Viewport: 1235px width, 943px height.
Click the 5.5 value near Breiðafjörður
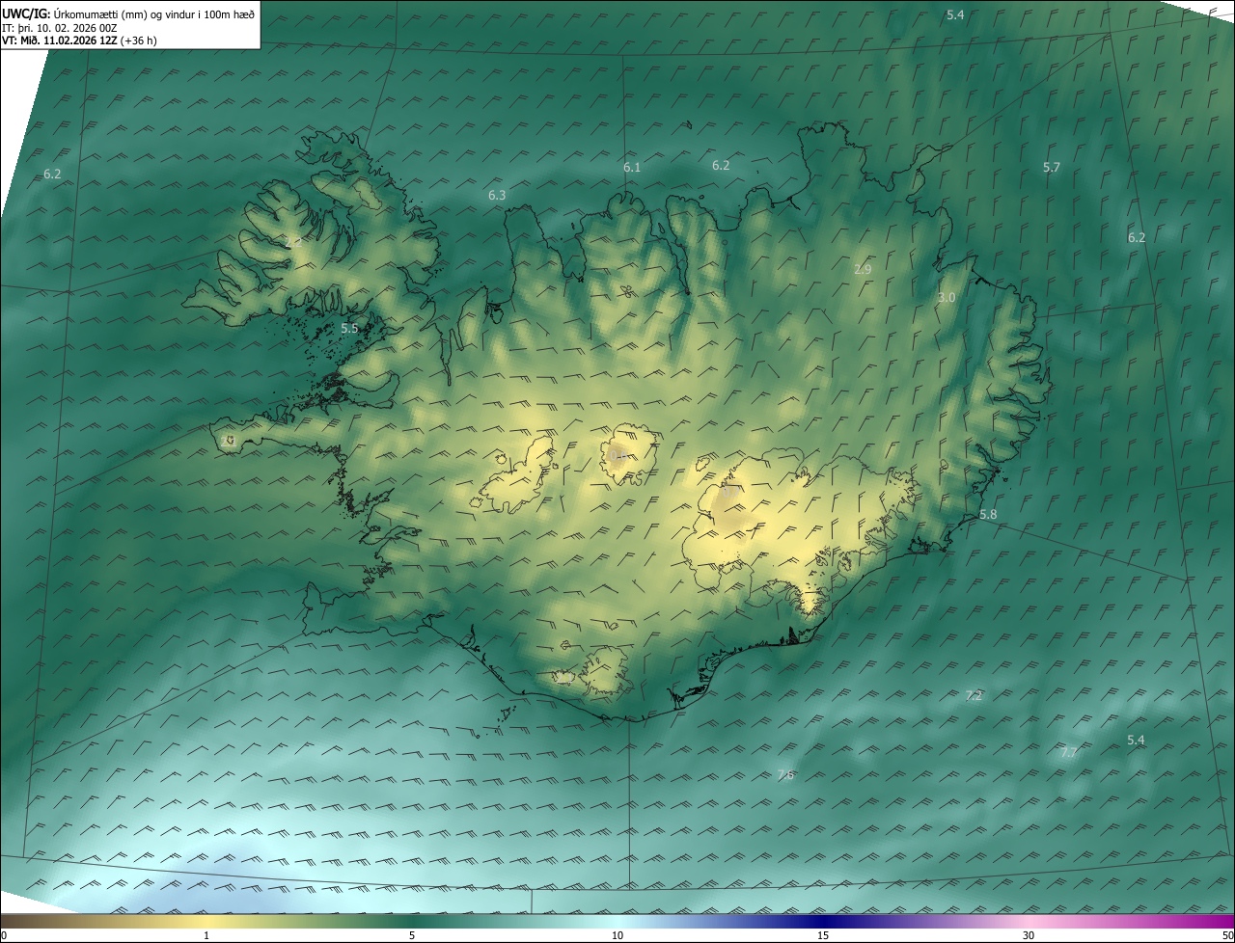point(349,329)
